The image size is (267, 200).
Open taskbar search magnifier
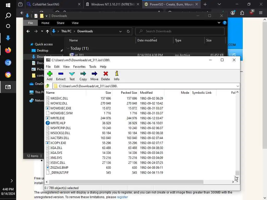8,15
